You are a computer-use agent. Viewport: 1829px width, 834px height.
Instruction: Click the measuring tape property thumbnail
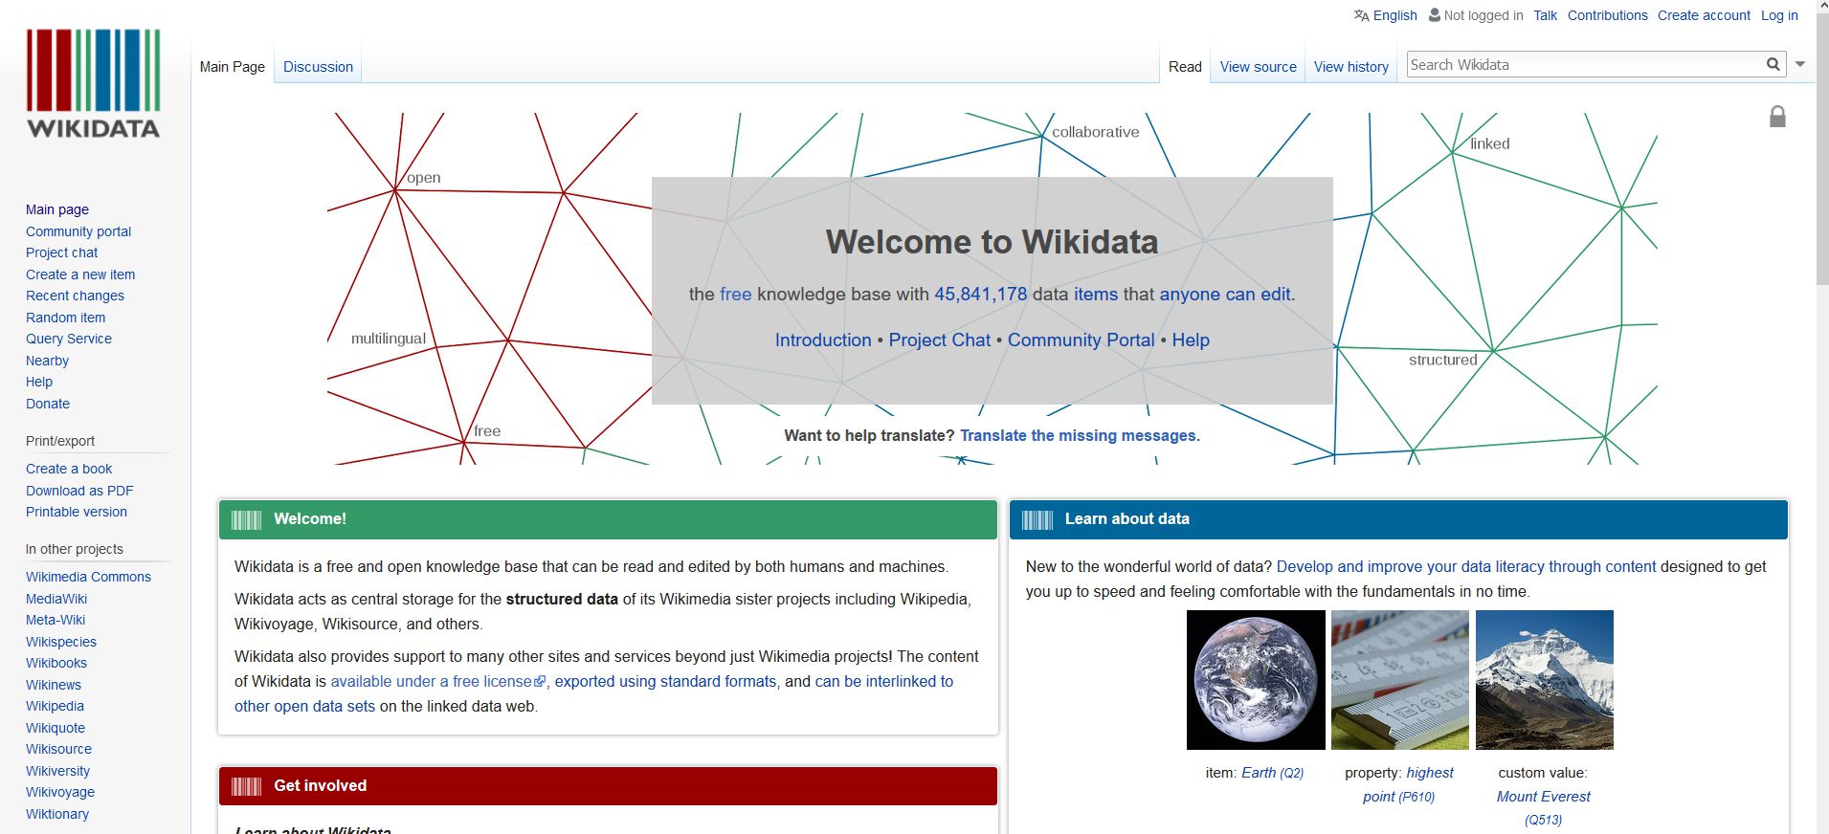1400,680
